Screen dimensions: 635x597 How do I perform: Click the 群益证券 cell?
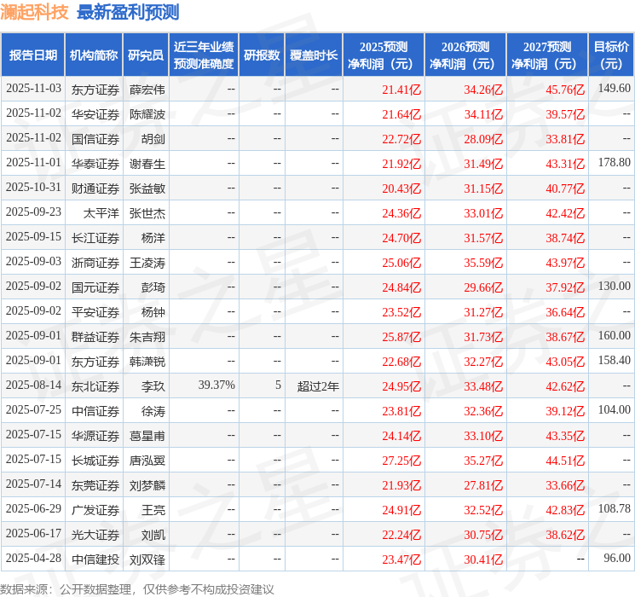[x=95, y=337]
